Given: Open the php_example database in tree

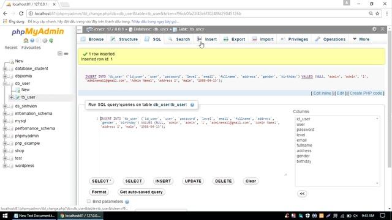Looking at the screenshot, I should (27, 144).
